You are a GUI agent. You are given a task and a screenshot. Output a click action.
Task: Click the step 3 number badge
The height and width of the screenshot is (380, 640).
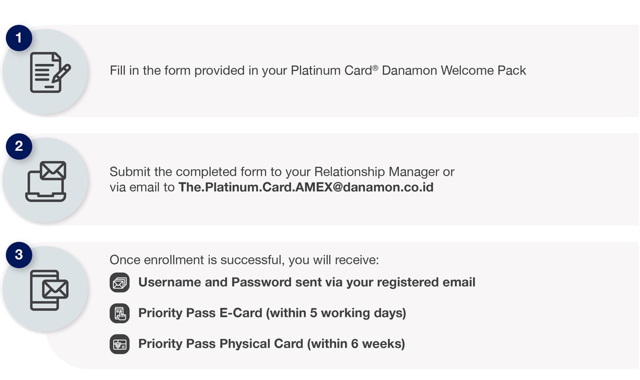pos(19,255)
